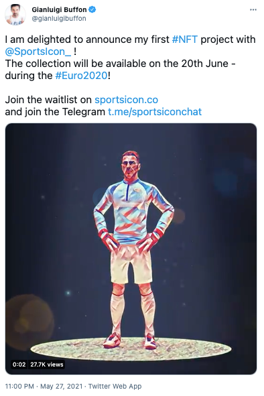Open the #NFT hashtag
This screenshot has width=264, height=396.
(x=185, y=40)
